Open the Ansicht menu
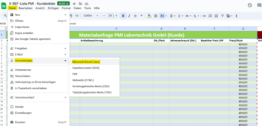 pos(40,8)
